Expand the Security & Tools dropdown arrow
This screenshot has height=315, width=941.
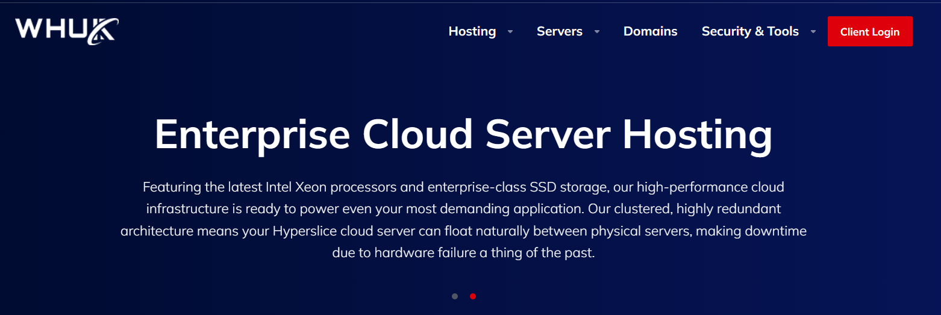pyautogui.click(x=813, y=32)
